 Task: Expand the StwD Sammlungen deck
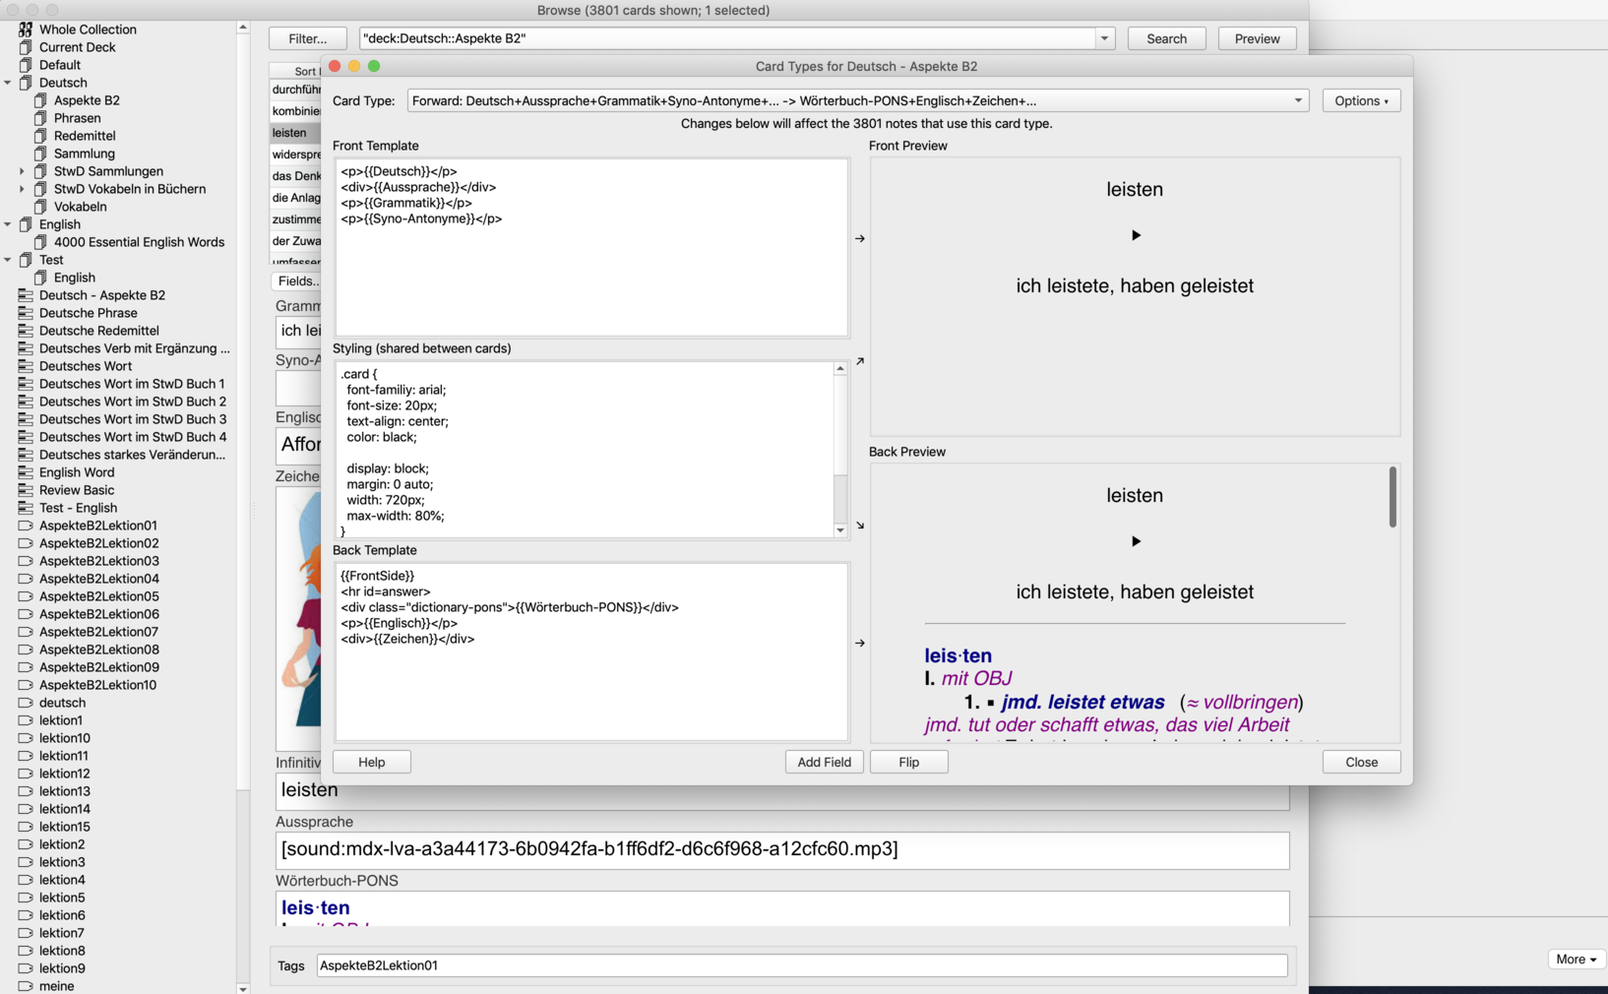[x=22, y=171]
